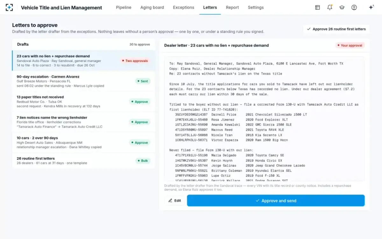The height and width of the screenshot is (239, 382).
Task: Click the Nicole Tran Kia Sorento row
Action: click(229, 135)
